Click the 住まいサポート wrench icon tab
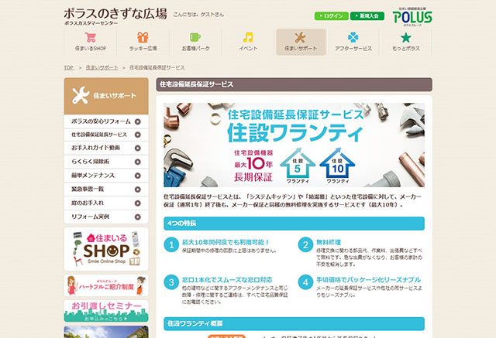Viewport: 496px width, 338px height. pyautogui.click(x=301, y=42)
